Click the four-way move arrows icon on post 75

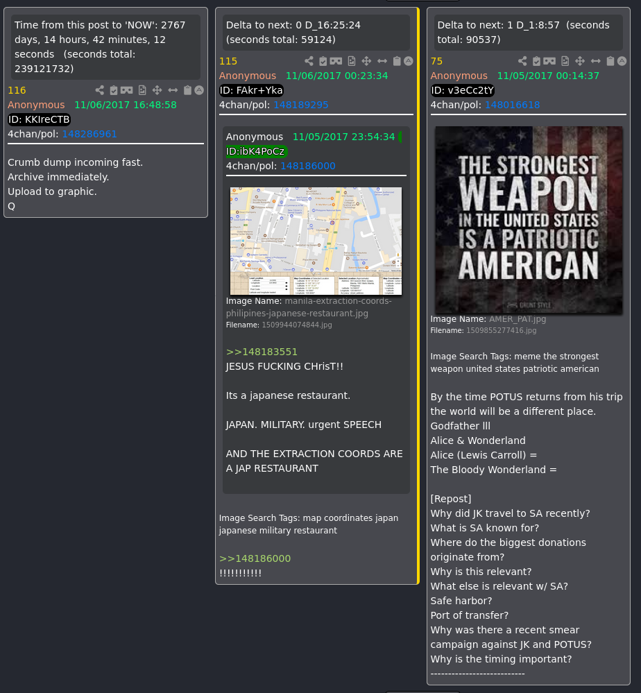point(579,61)
